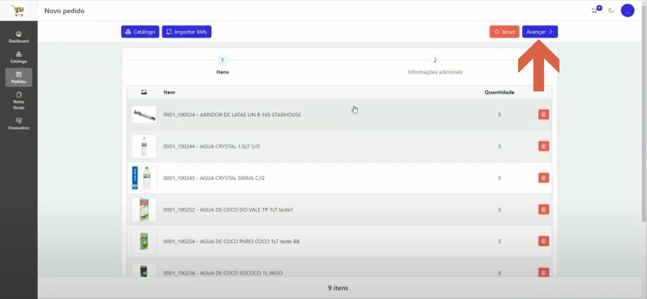Delete AGUA DE COCO SOCOCO item
Viewport: 647px width, 299px height.
pyautogui.click(x=543, y=272)
